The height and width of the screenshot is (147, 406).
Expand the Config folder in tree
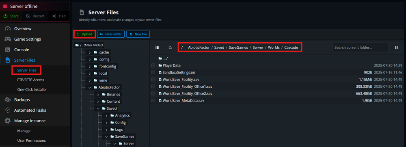106,122
